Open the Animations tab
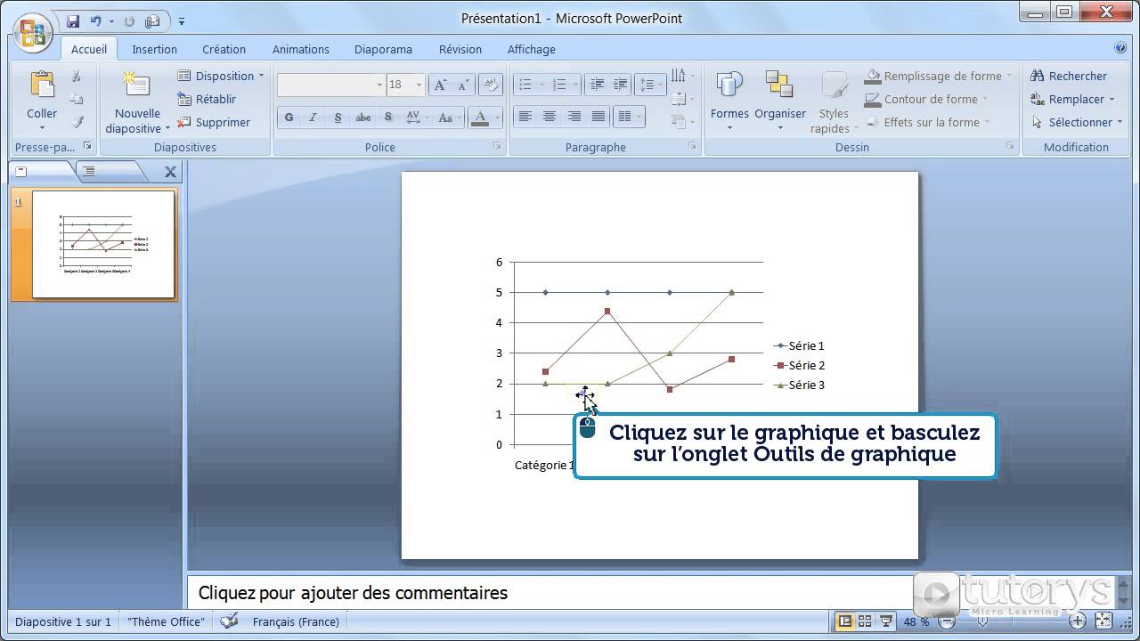Screen dimensions: 1140x641 pyautogui.click(x=301, y=49)
